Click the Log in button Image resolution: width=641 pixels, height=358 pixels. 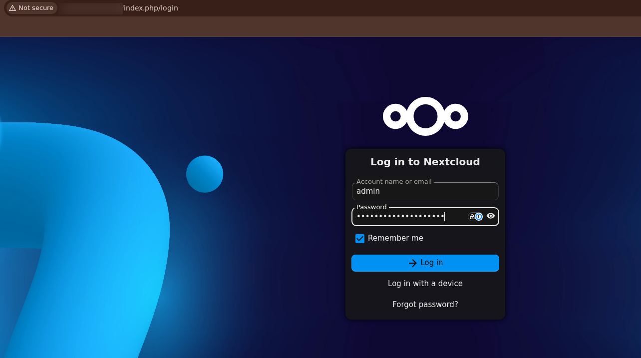tap(425, 263)
